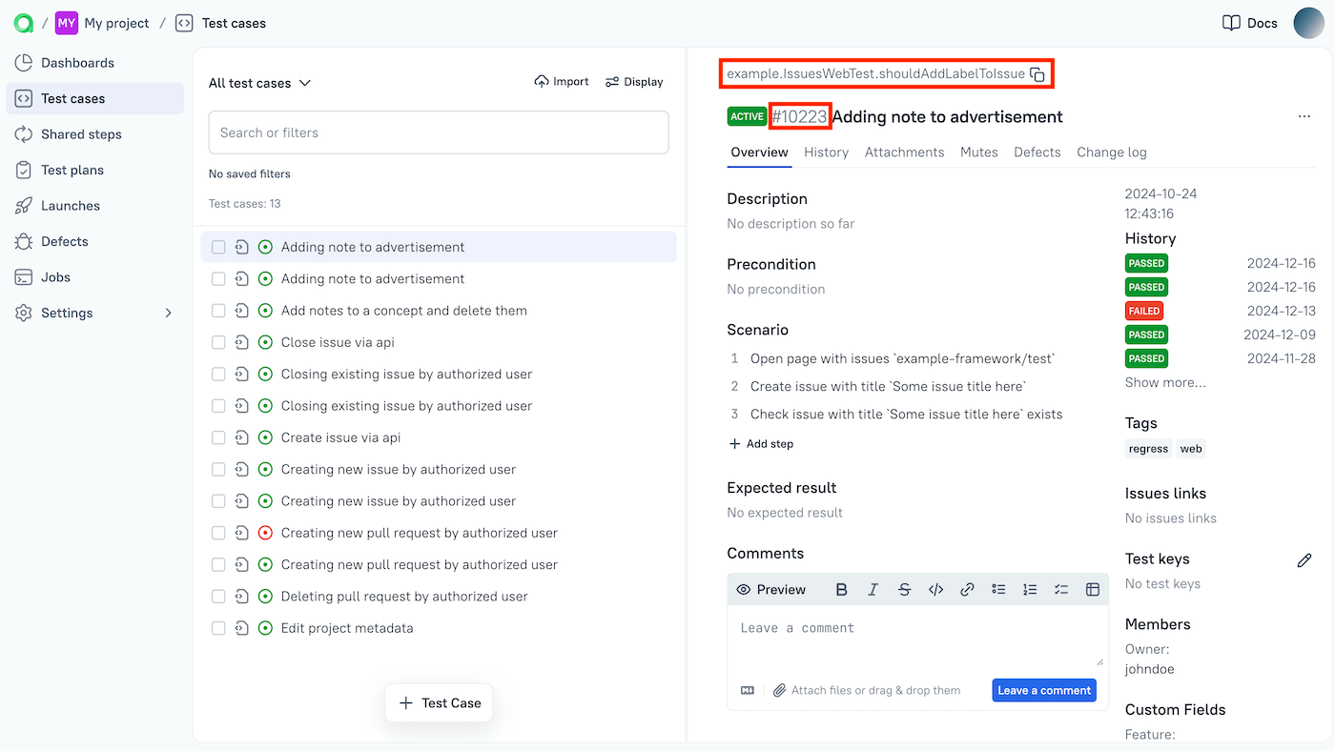Toggle Preview mode in the comment editor
Image resolution: width=1335 pixels, height=751 pixels.
770,589
